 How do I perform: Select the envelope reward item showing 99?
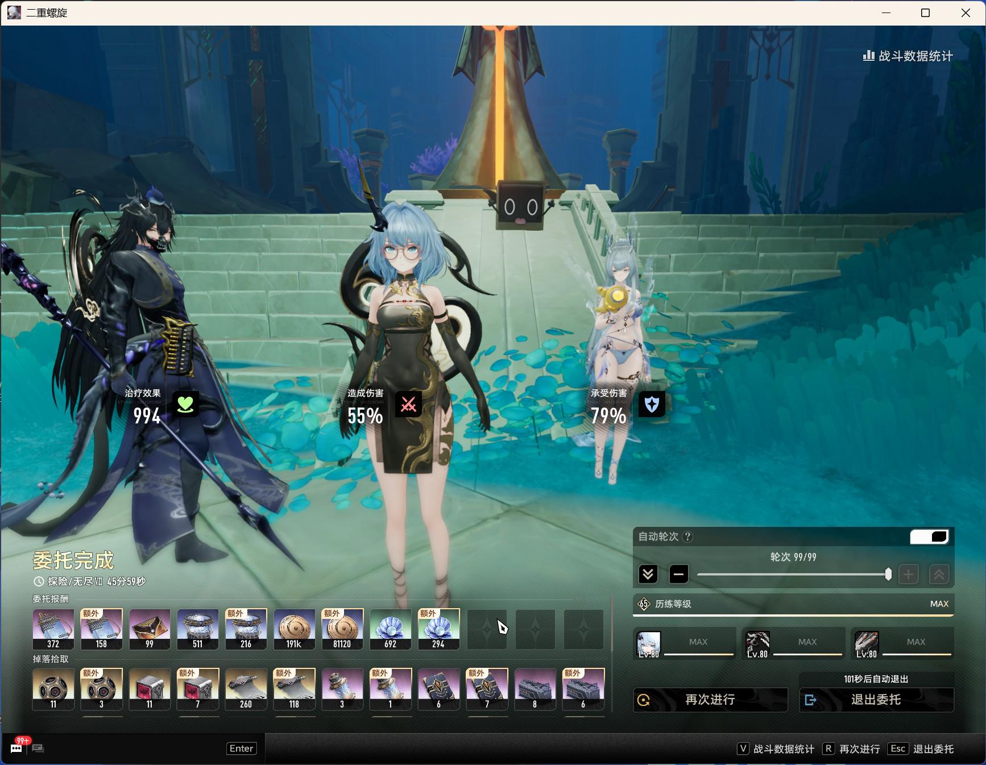[150, 629]
